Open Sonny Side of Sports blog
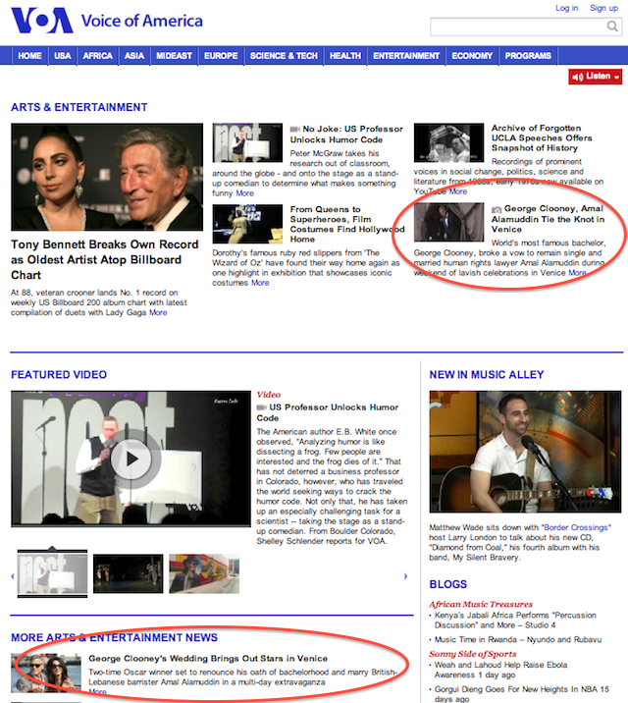This screenshot has width=628, height=703. (473, 653)
